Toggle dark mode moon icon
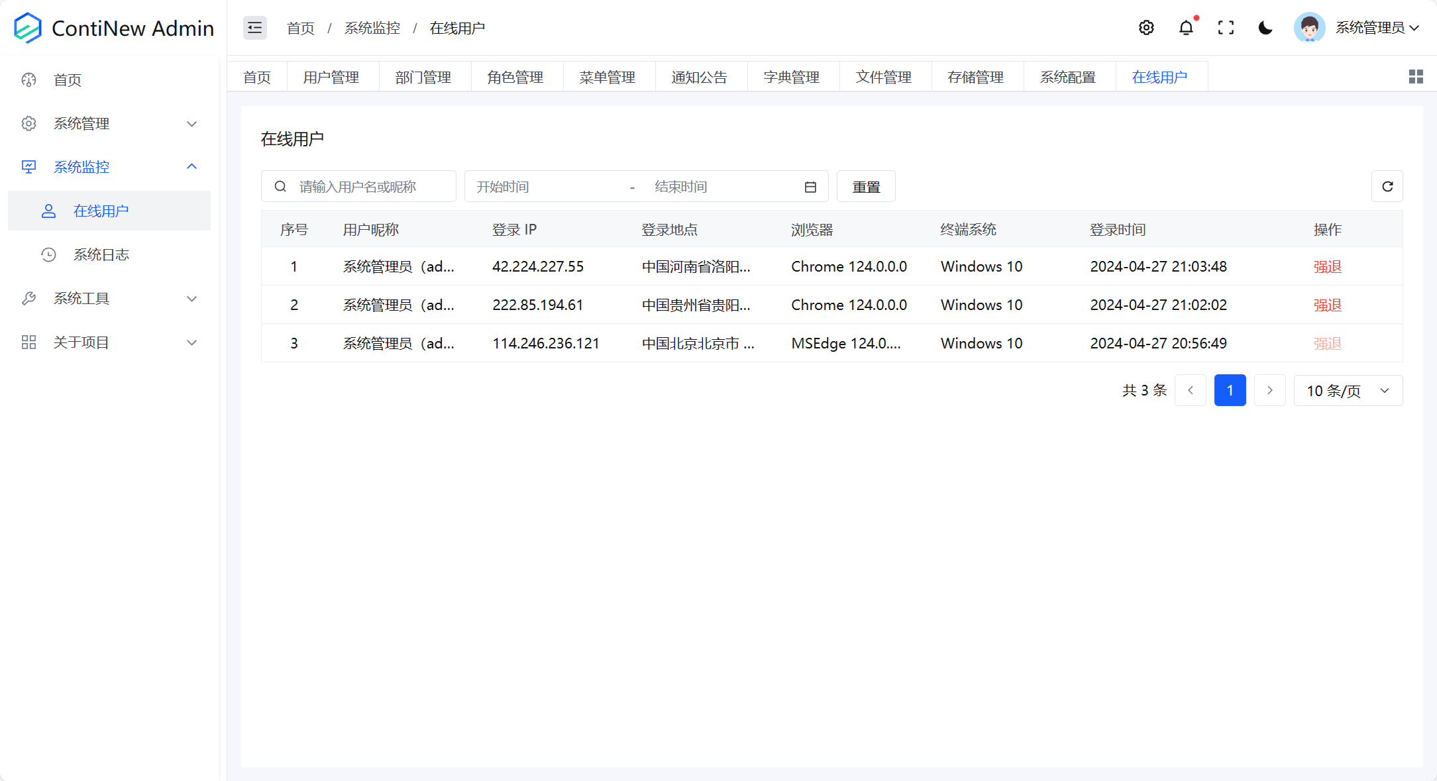The image size is (1437, 781). (x=1265, y=28)
